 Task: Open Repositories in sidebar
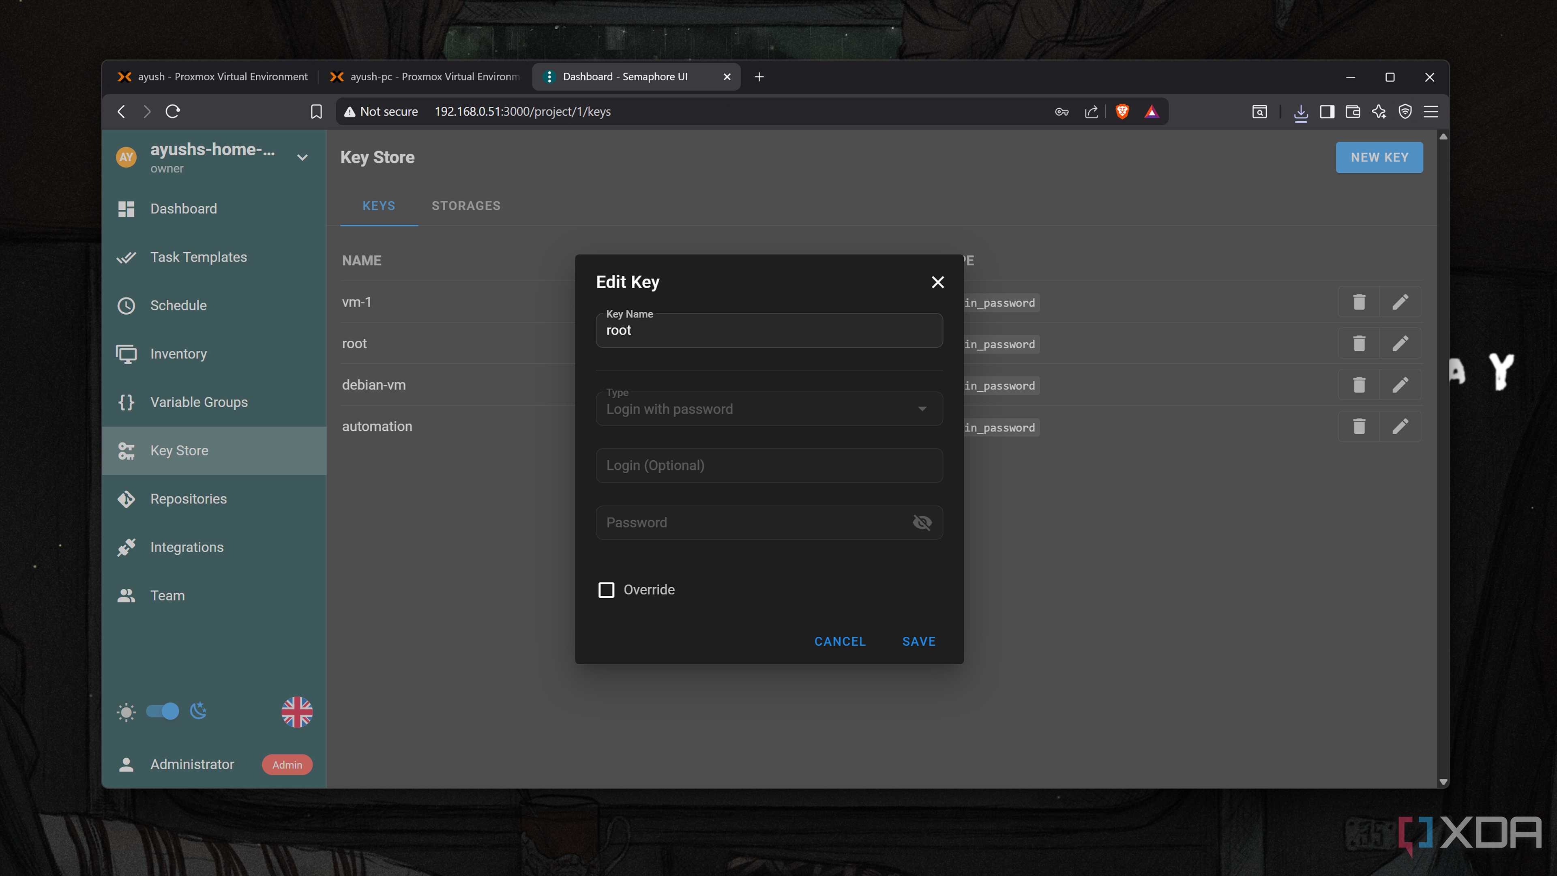(214, 499)
